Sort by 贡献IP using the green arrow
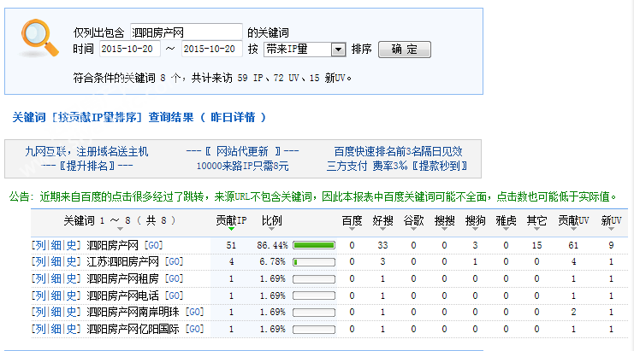 [230, 229]
